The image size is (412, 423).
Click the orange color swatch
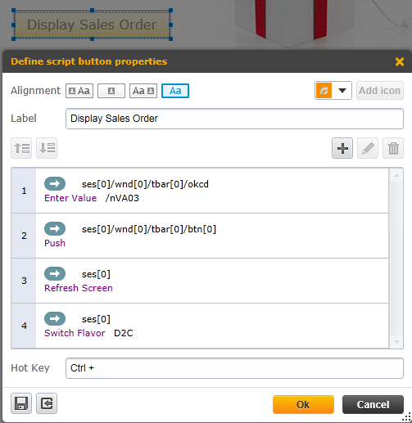pyautogui.click(x=324, y=91)
